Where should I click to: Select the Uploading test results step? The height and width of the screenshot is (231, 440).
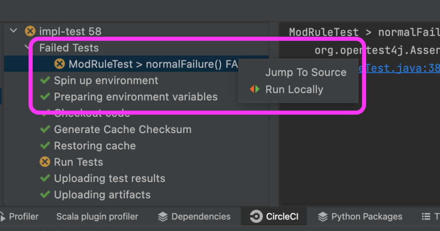(110, 178)
